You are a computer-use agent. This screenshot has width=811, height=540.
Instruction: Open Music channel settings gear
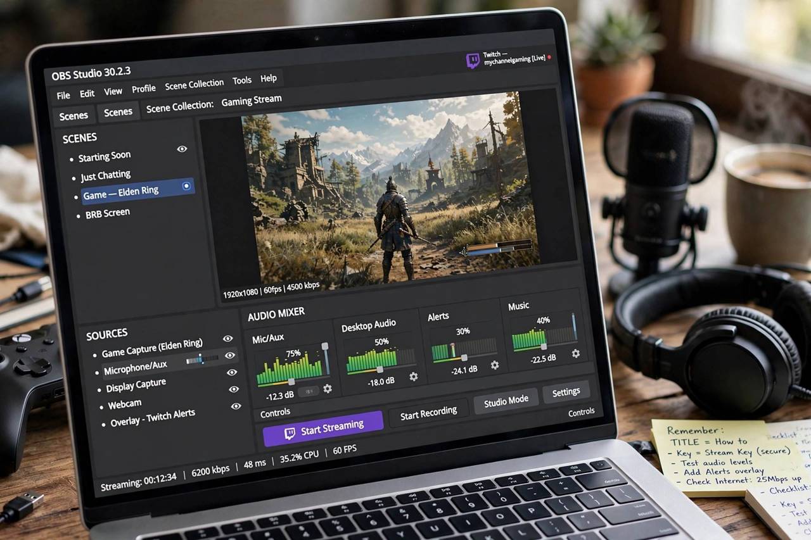576,354
